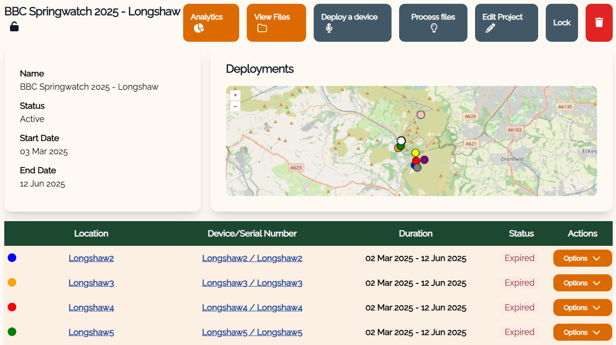Open the Longshaw5 location link
Viewport: 616px width, 345px height.
click(91, 332)
